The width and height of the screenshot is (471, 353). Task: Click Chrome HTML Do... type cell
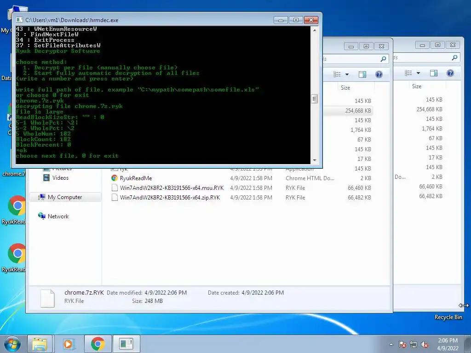[310, 178]
